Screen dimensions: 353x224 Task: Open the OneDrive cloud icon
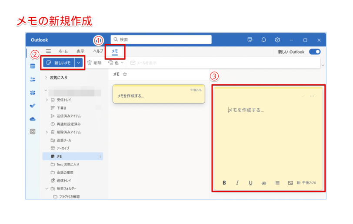tap(33, 119)
